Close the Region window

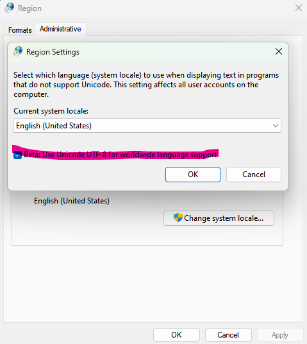pos(299,8)
